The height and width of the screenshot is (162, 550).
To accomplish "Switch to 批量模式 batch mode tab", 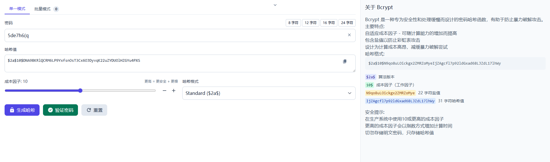I will tap(46, 9).
